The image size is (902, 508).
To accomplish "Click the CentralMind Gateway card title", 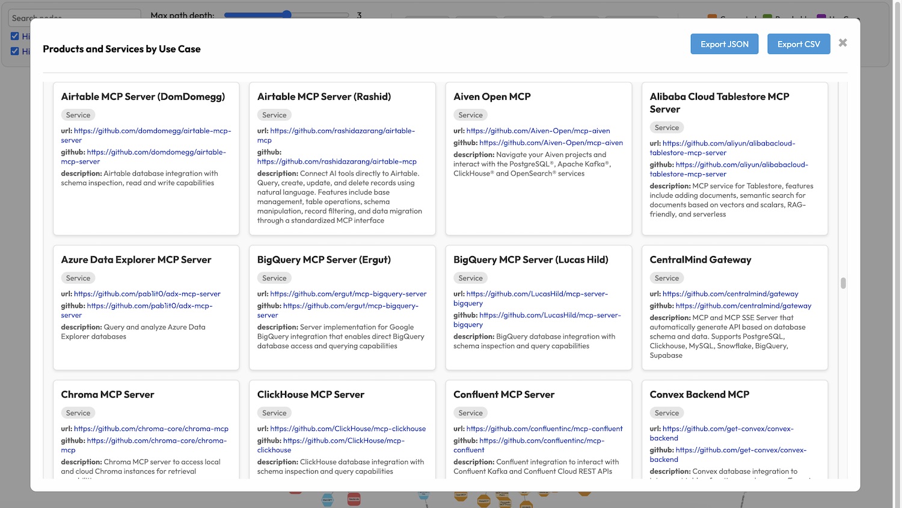I will 701,260.
